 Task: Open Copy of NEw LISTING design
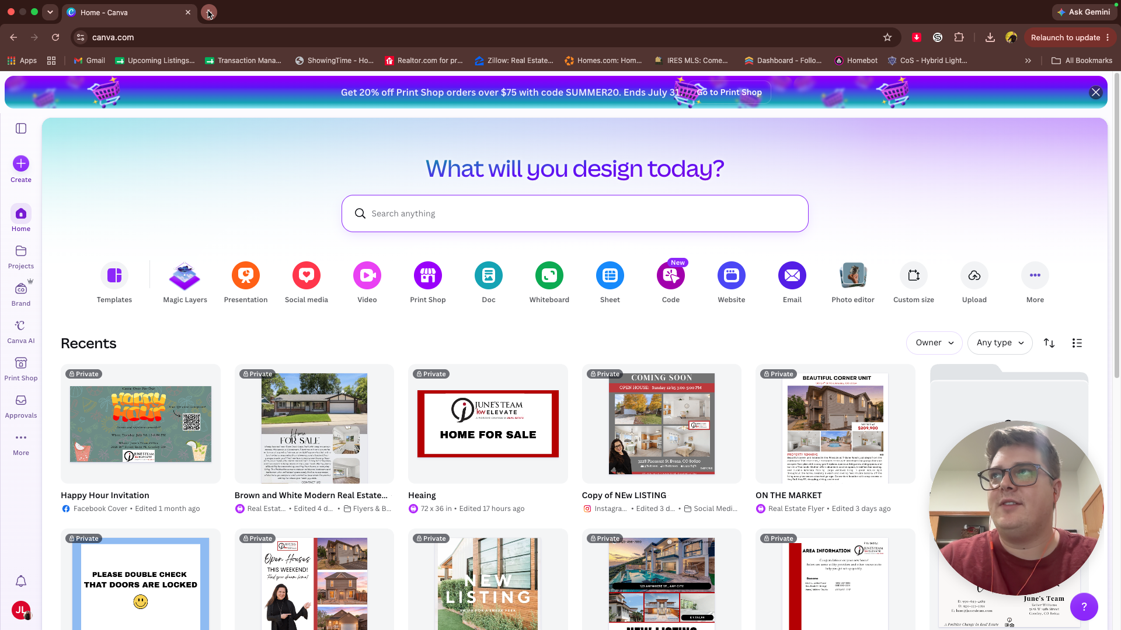662,424
